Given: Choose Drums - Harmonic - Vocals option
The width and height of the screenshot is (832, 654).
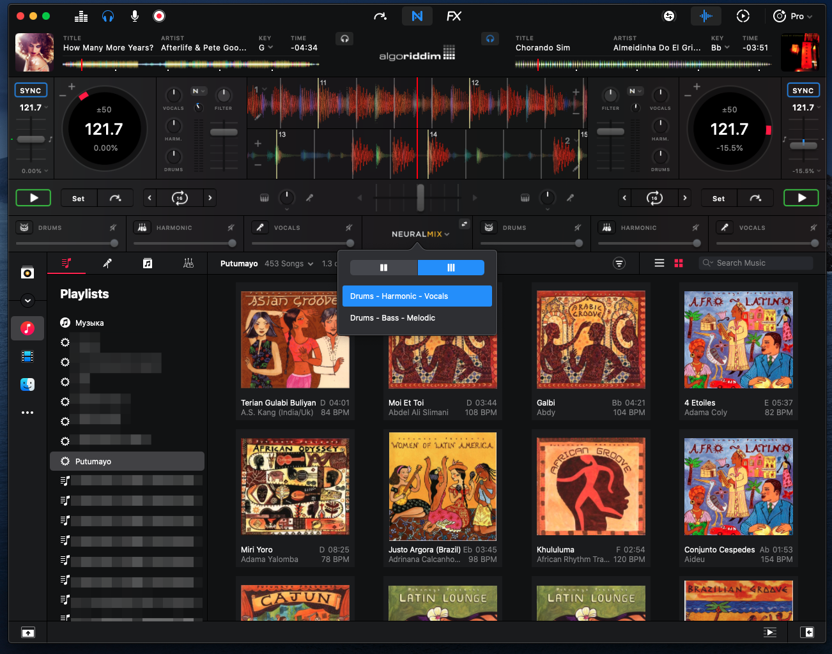Looking at the screenshot, I should tap(417, 296).
